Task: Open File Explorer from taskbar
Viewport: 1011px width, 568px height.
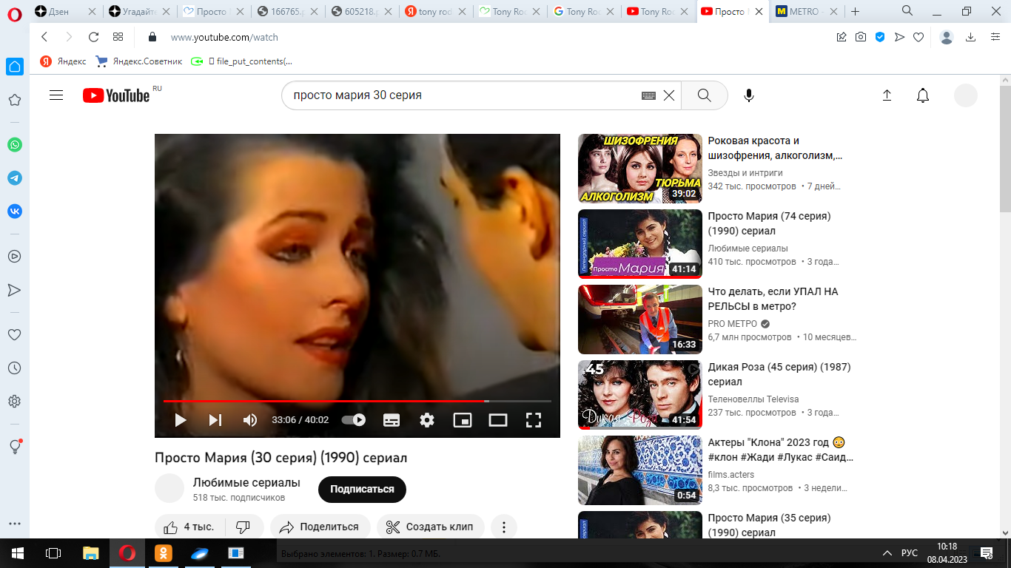Action: click(90, 553)
